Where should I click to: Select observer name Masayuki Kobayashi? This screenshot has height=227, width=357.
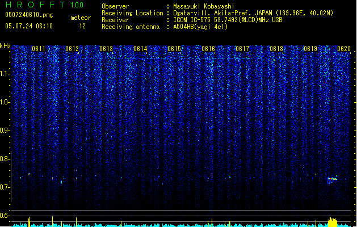(x=204, y=6)
